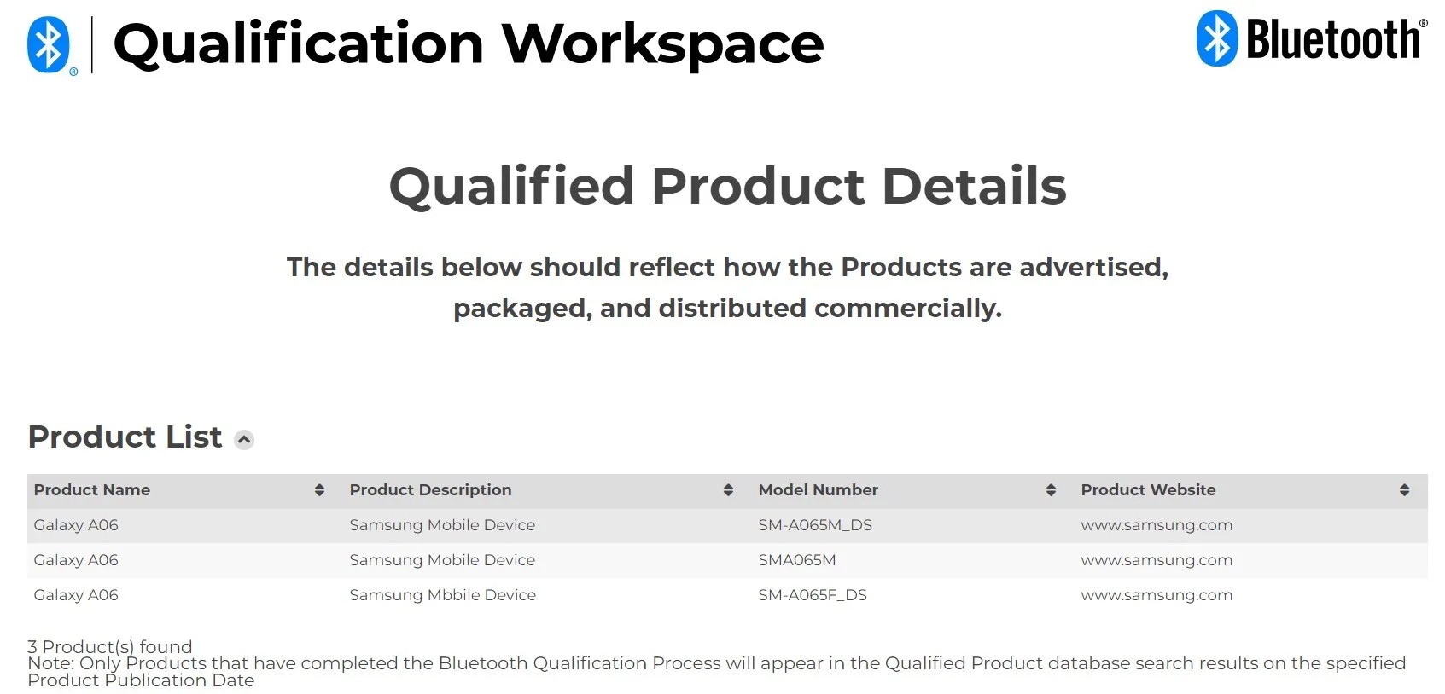Viewport: 1445px width, 694px height.
Task: Select the SM-A065M_DS model number cell
Action: pos(815,525)
